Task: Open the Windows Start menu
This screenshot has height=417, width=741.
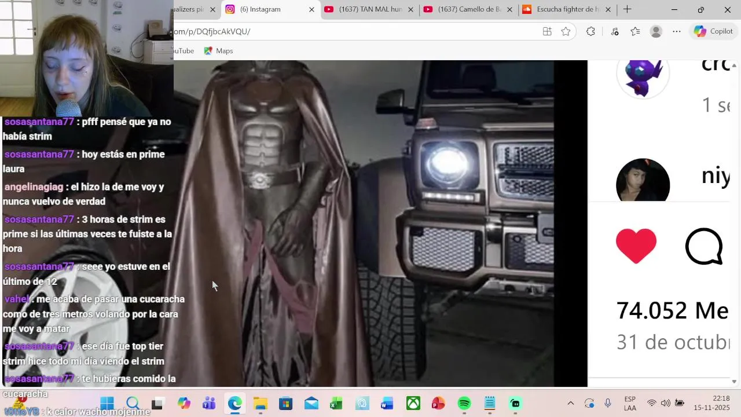Action: (x=107, y=403)
